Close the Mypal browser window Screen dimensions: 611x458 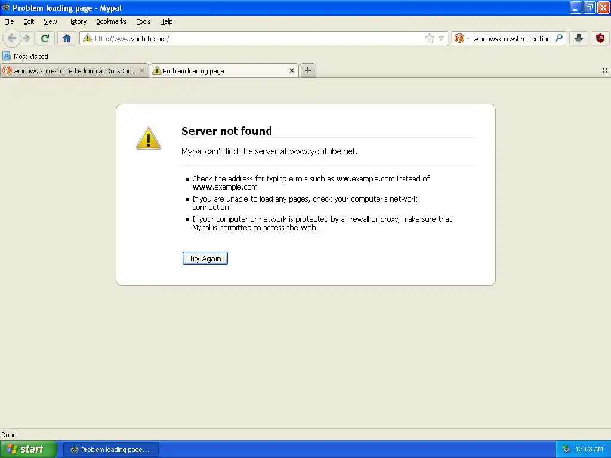point(603,7)
